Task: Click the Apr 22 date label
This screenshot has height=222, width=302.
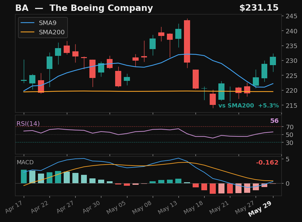Action: [x=40, y=207]
